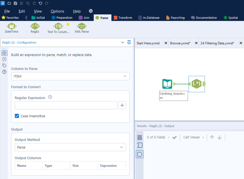Select the DateTime tool in the palette
Screen dimensions: 244x179
pyautogui.click(x=12, y=28)
